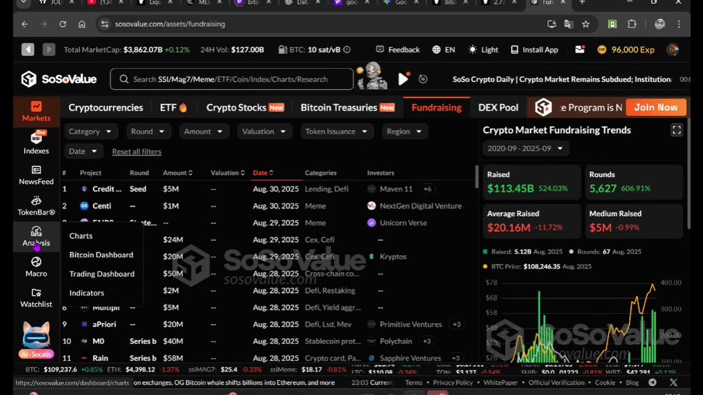
Task: Open the Region filter dropdown
Action: click(x=404, y=131)
